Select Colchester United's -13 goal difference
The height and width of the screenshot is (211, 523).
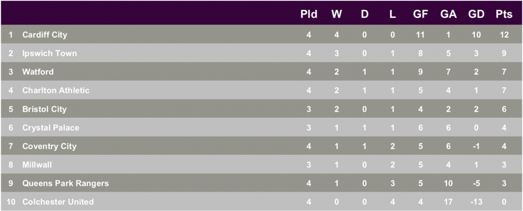coord(476,202)
